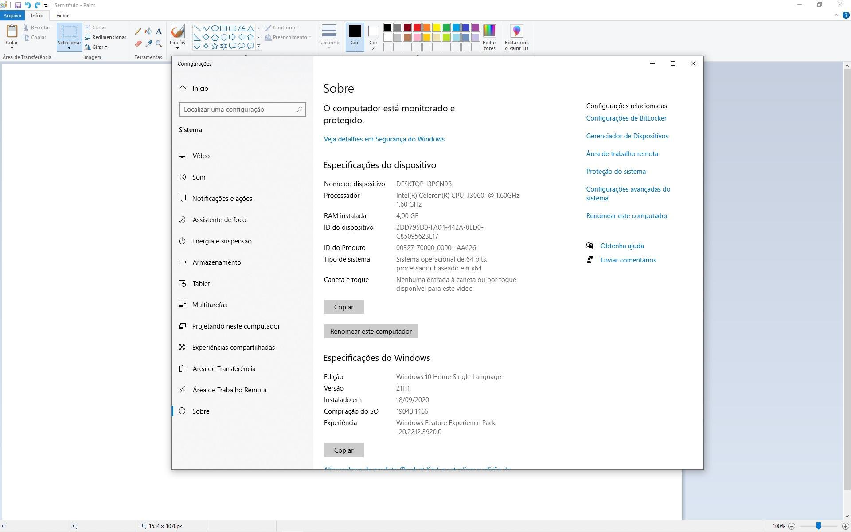Click the search magnifier in Settings box
Image resolution: width=851 pixels, height=532 pixels.
pyautogui.click(x=299, y=110)
